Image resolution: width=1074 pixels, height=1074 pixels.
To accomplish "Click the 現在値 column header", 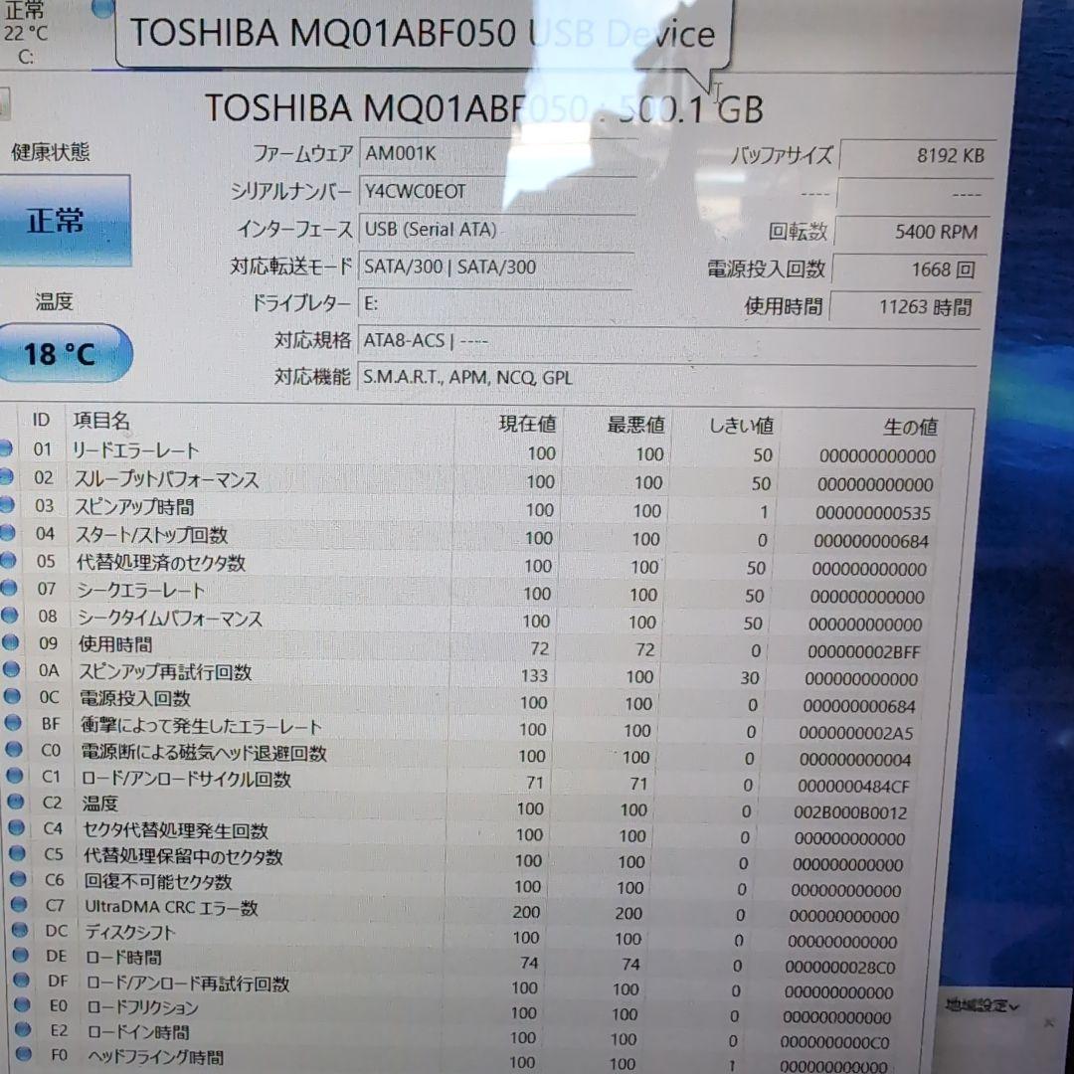I will click(527, 424).
